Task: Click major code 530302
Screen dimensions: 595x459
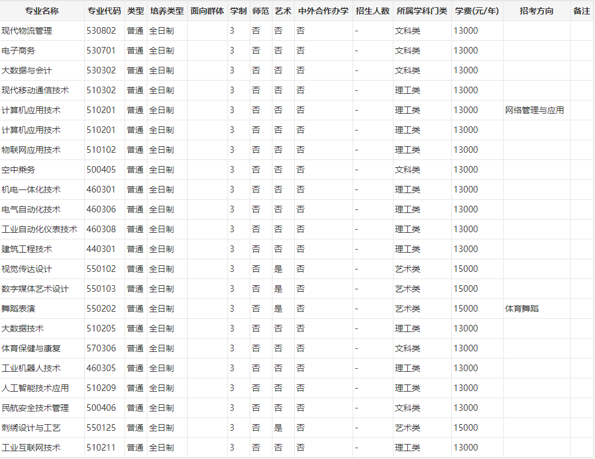Action: (x=101, y=70)
